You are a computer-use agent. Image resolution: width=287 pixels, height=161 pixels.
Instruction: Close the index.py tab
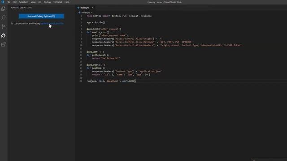click(93, 8)
